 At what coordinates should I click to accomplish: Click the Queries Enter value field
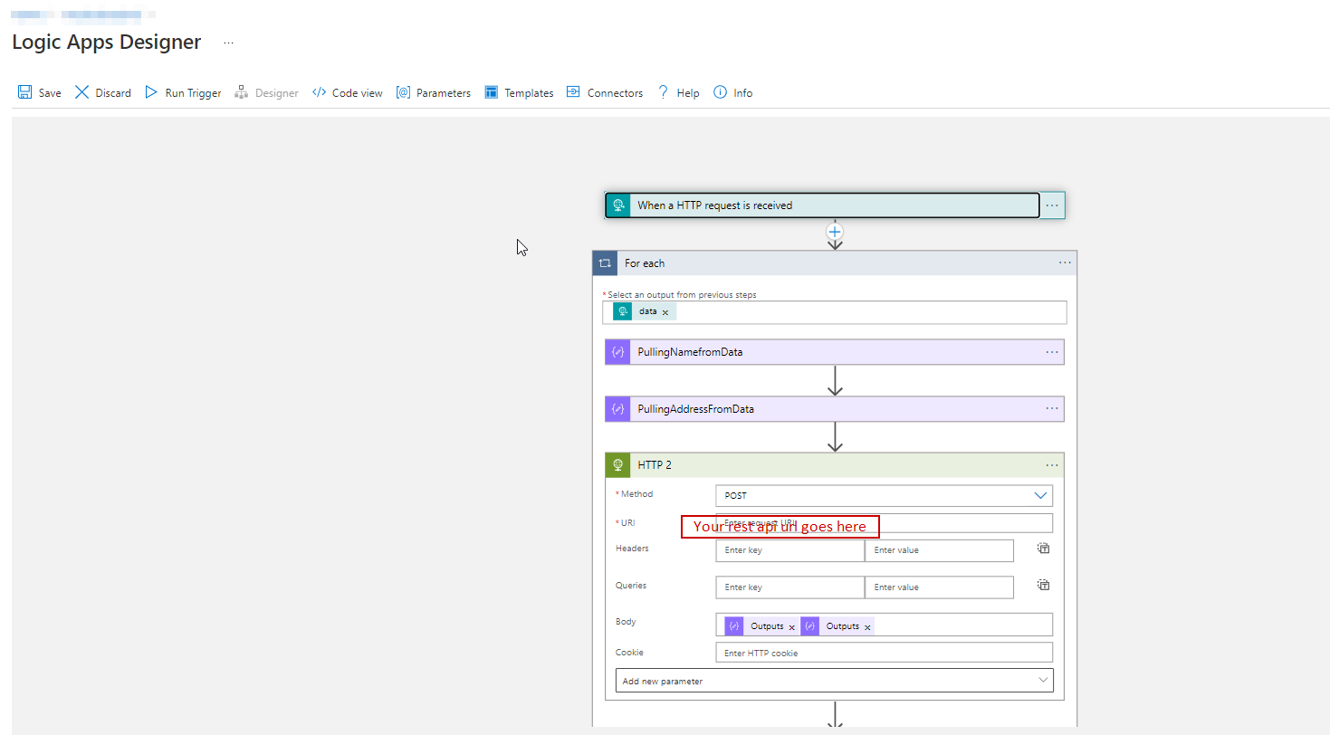[939, 587]
